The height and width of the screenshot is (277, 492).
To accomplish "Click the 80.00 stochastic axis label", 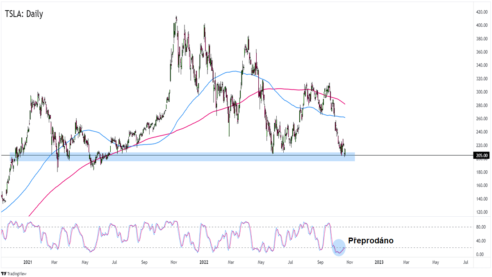I will pyautogui.click(x=481, y=227).
